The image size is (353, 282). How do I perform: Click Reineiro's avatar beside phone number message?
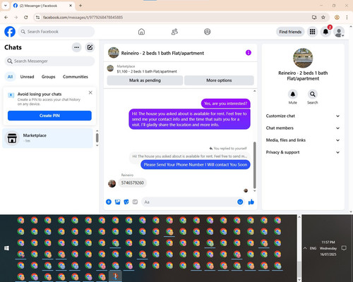(112, 183)
